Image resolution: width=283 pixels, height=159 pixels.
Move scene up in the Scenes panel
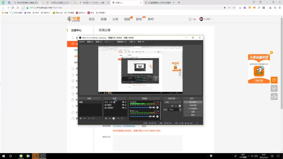pos(89,118)
